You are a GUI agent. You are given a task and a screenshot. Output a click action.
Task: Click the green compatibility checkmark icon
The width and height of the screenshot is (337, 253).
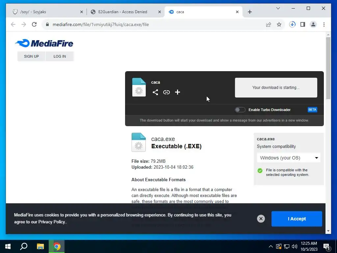pos(260,171)
